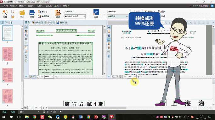Select page 2 thumbnail
Screen dimensions: 215x120
[x=8, y=54]
